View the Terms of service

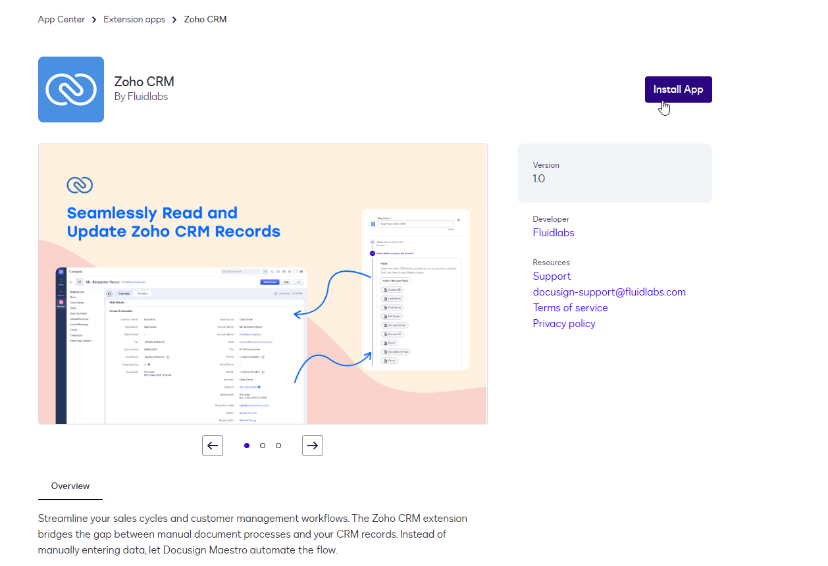point(570,308)
